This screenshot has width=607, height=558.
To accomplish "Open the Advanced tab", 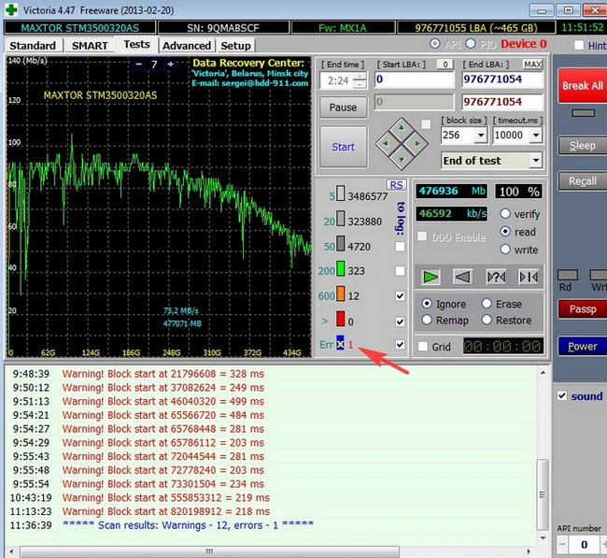I will coord(186,45).
